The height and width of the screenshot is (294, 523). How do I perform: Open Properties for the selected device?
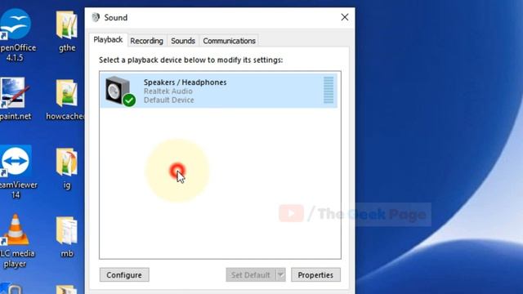point(315,274)
